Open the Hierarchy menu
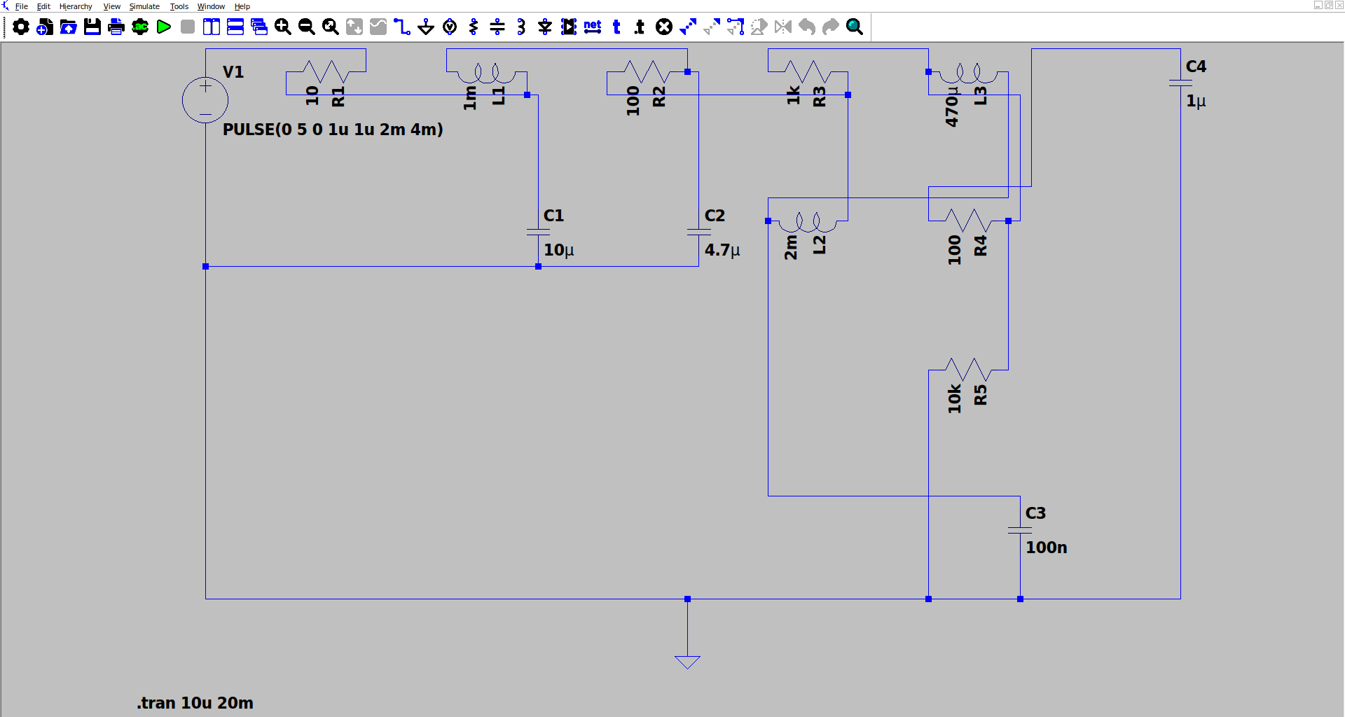Image resolution: width=1345 pixels, height=717 pixels. tap(76, 6)
